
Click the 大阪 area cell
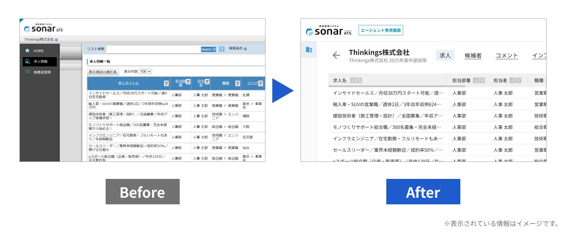tap(245, 127)
